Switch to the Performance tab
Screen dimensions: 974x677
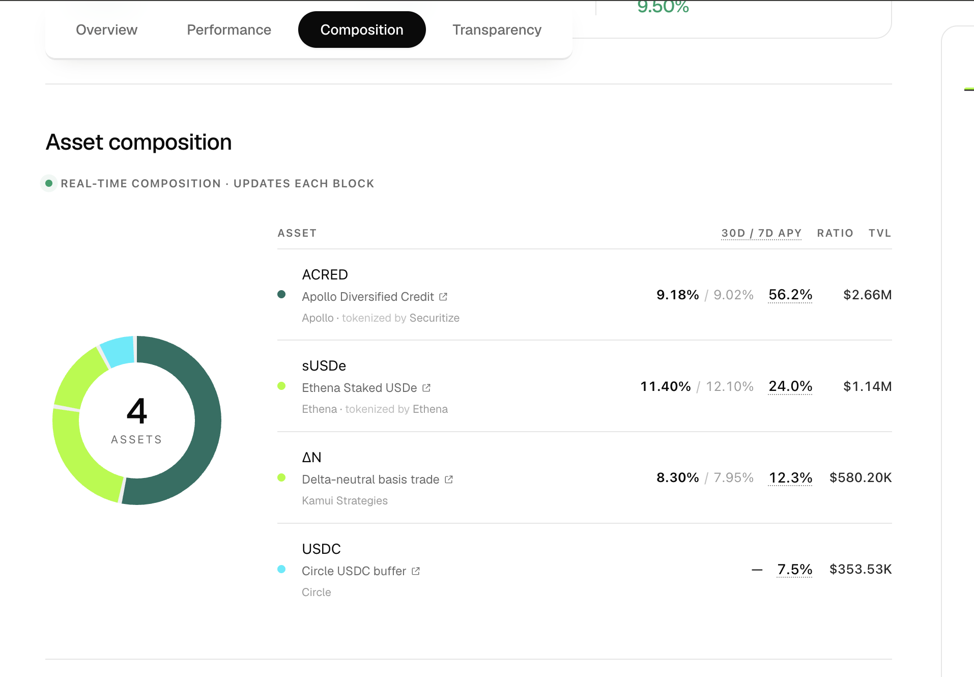click(229, 30)
